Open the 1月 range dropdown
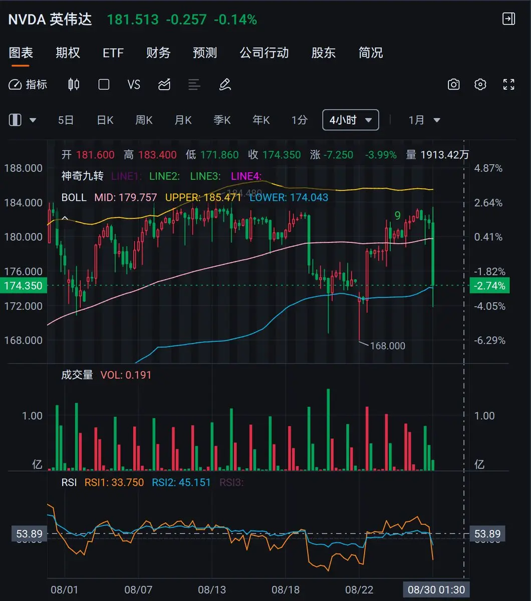531x601 pixels. (x=424, y=120)
